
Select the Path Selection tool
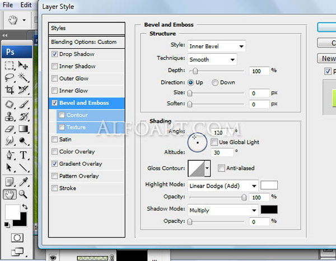pos(9,167)
